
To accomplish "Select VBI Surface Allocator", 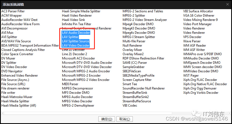I will (198, 11).
